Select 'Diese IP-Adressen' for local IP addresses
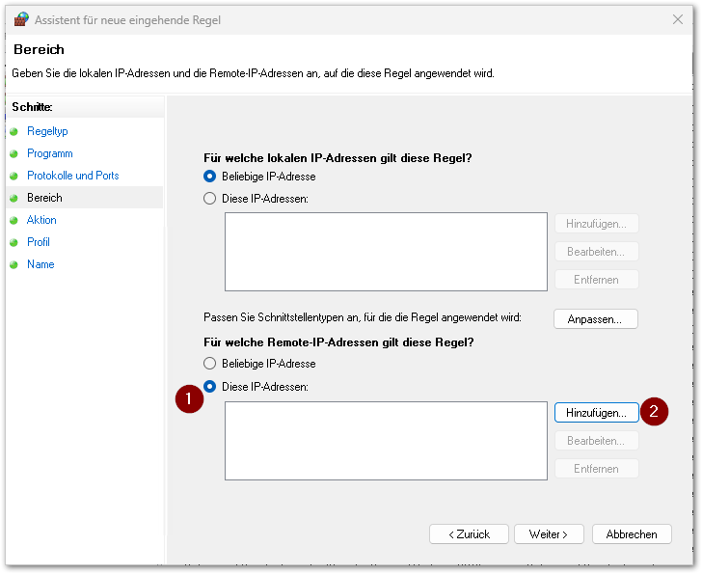The height and width of the screenshot is (574, 702). 210,199
